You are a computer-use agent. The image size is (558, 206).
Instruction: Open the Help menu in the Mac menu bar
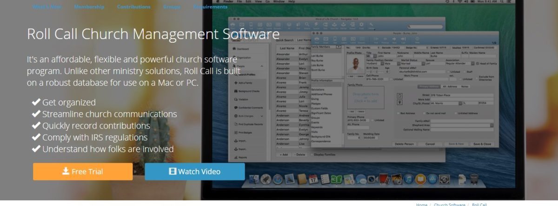[x=292, y=1]
